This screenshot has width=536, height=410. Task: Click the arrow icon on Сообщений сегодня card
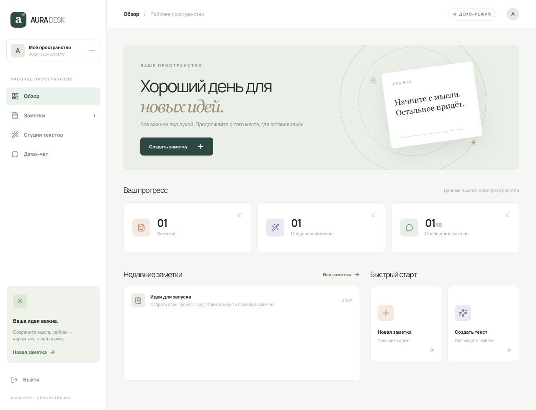(x=508, y=215)
